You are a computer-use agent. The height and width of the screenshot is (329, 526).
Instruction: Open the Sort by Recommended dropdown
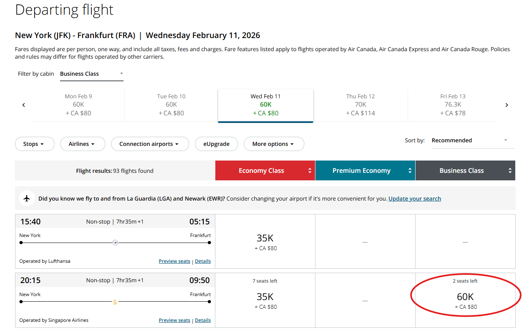point(472,140)
